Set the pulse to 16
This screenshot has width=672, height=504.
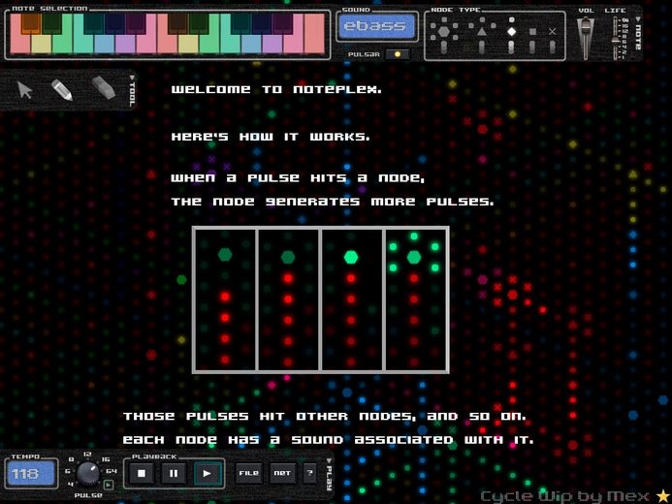tap(106, 459)
